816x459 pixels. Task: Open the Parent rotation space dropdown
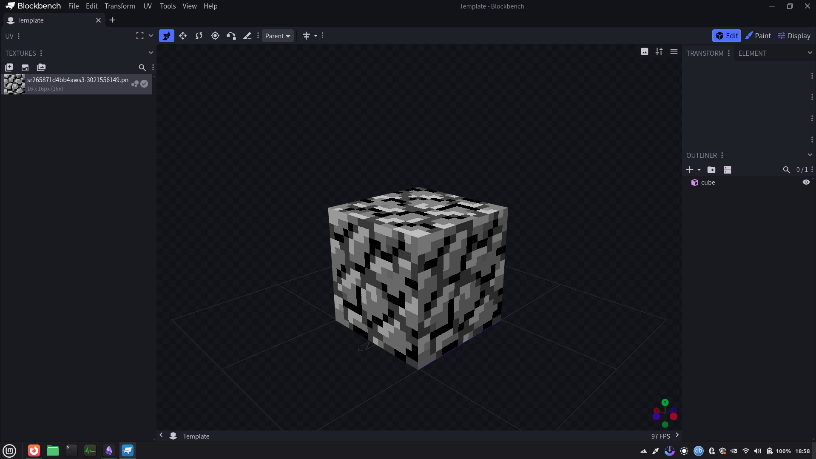tap(277, 36)
